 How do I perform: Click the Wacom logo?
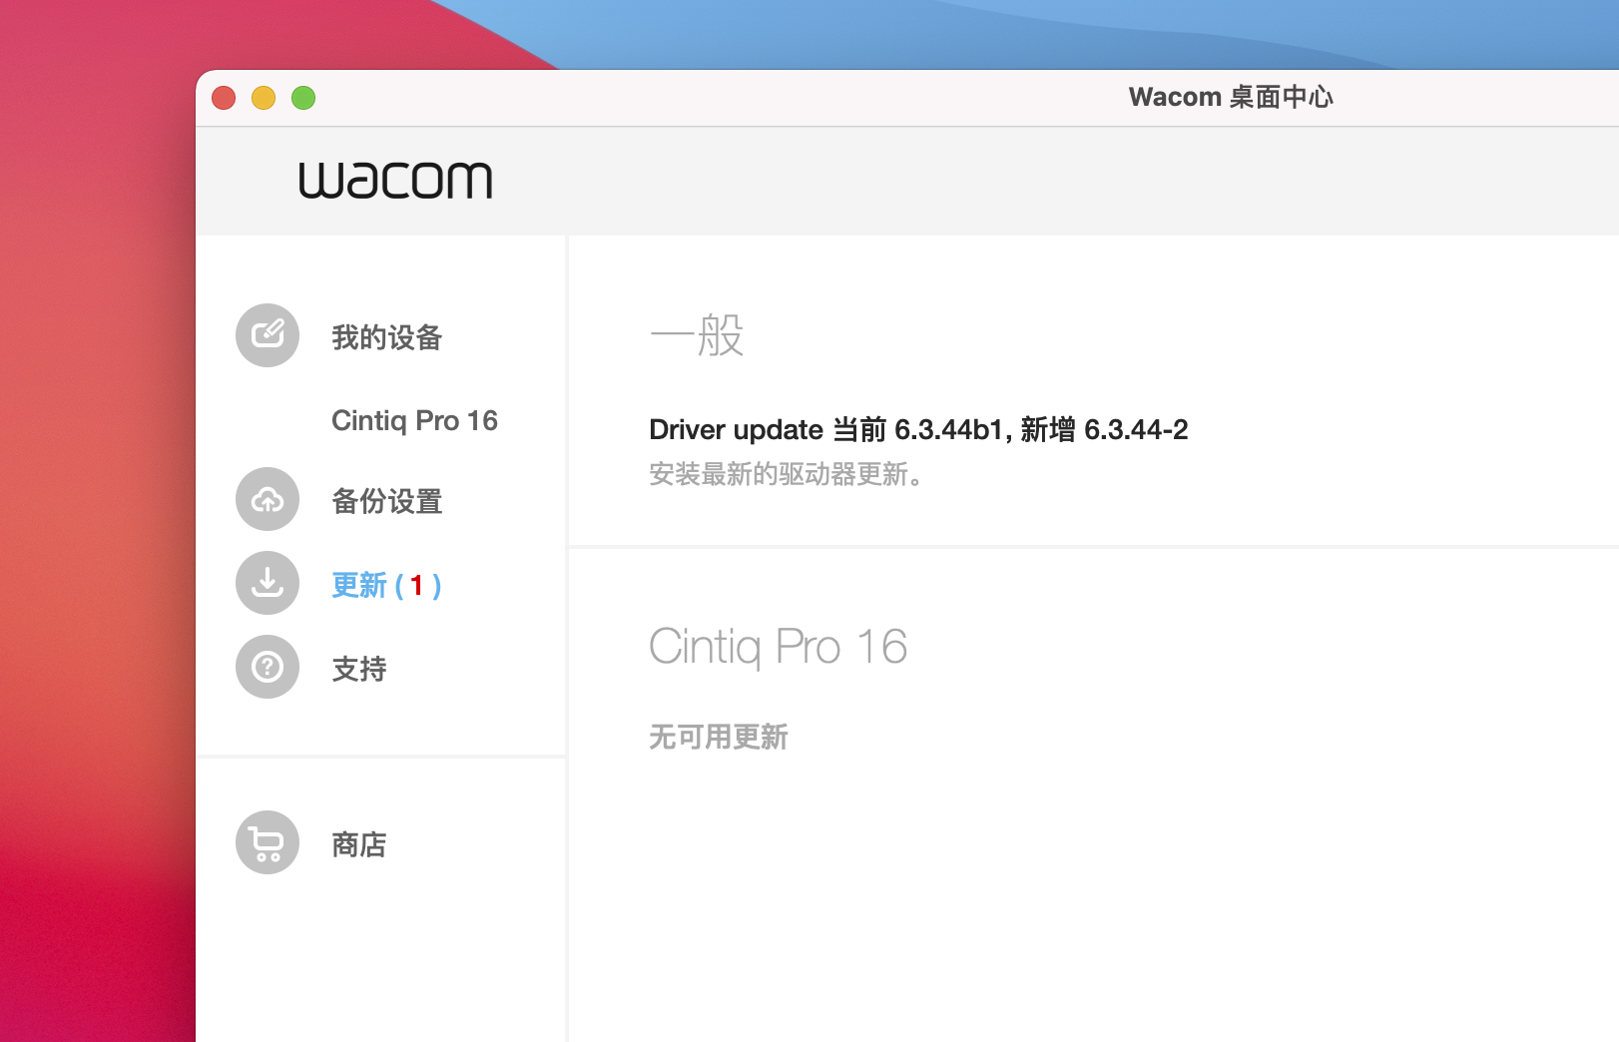point(396,181)
